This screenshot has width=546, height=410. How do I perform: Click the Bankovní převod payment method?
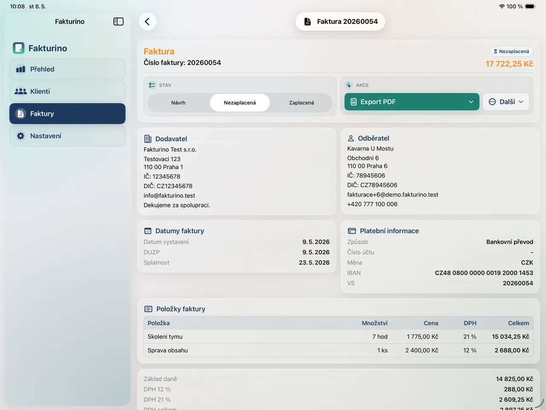[x=510, y=242]
